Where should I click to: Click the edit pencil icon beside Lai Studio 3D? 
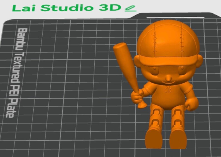pos(131,8)
